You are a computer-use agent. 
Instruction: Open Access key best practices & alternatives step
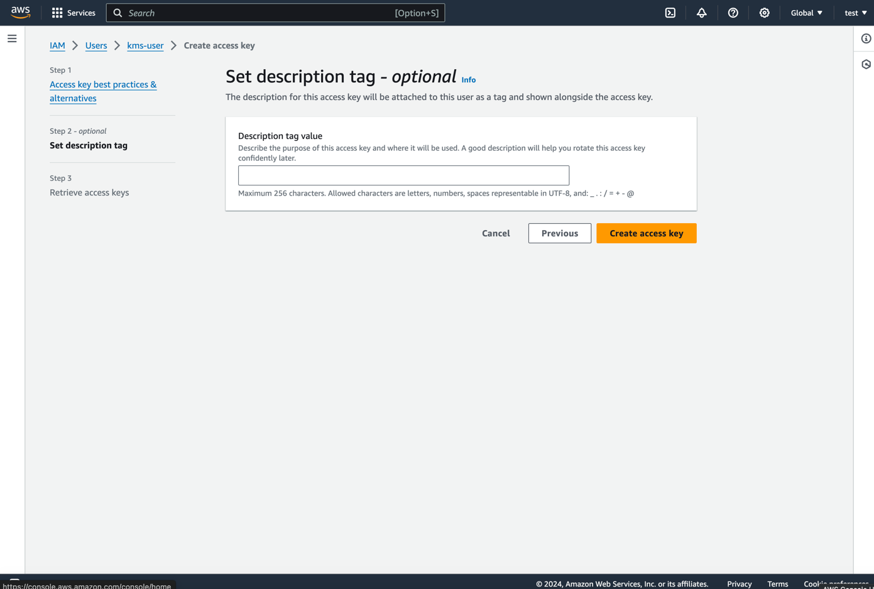pyautogui.click(x=103, y=91)
